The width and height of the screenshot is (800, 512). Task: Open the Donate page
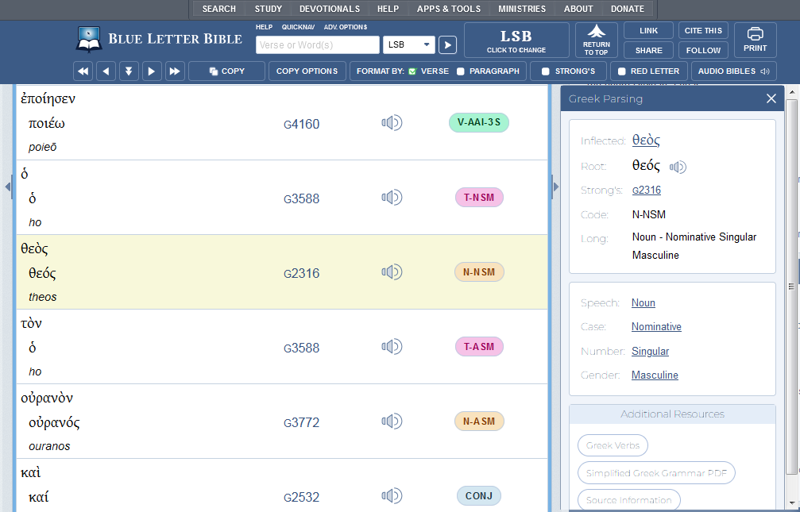[628, 10]
